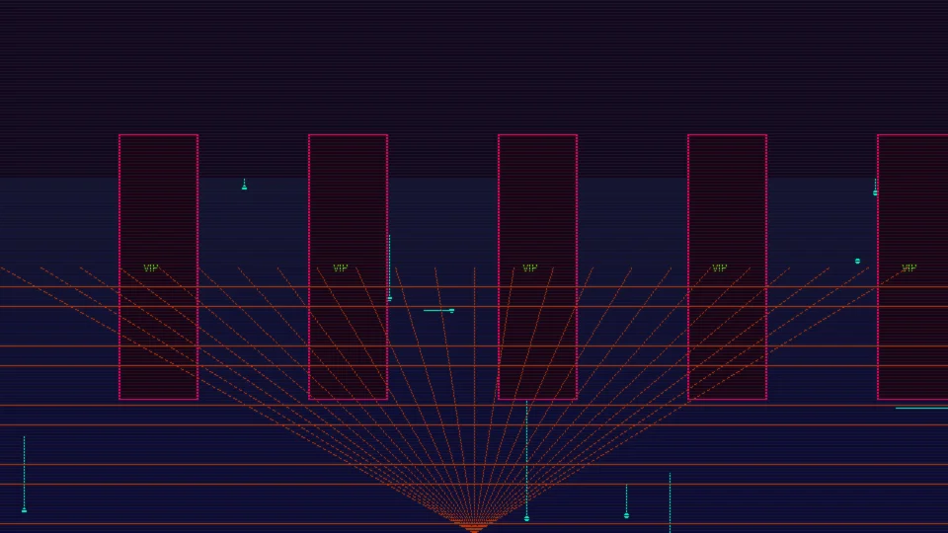The width and height of the screenshot is (948, 533).
Task: Click the VIP label in the center pink box
Action: coord(529,267)
